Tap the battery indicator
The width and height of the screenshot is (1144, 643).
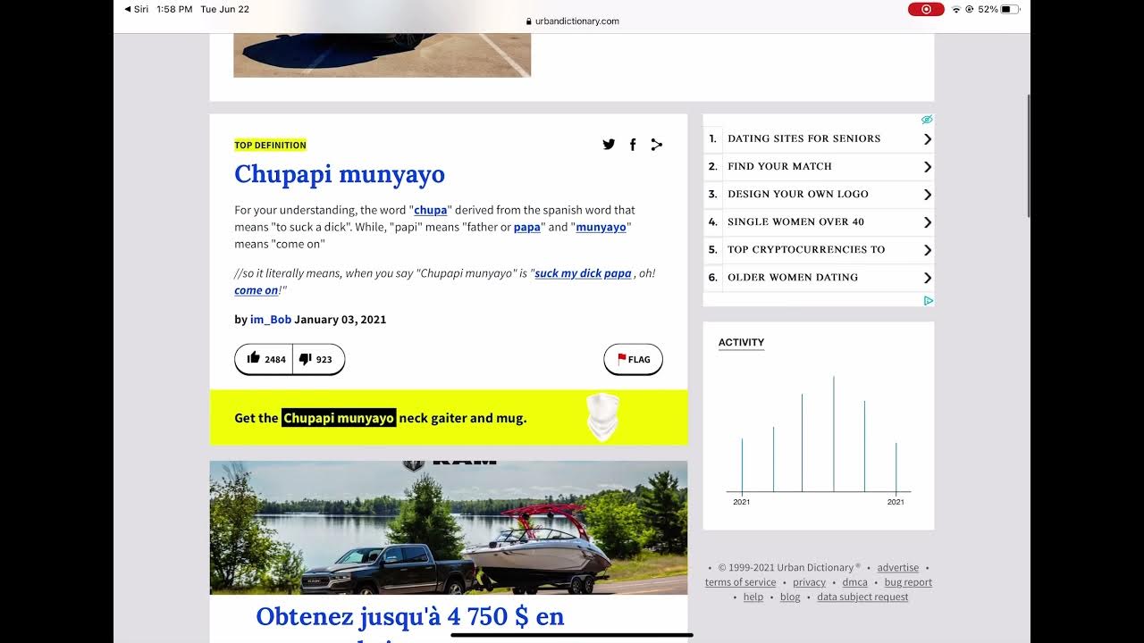[x=1010, y=9]
